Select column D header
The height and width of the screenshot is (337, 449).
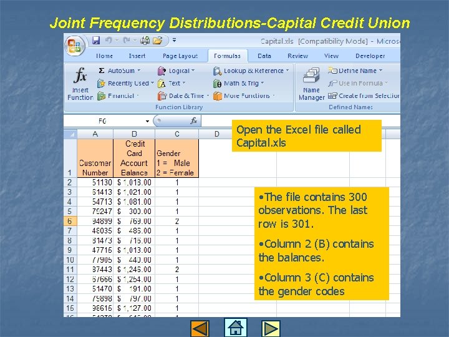(x=217, y=134)
